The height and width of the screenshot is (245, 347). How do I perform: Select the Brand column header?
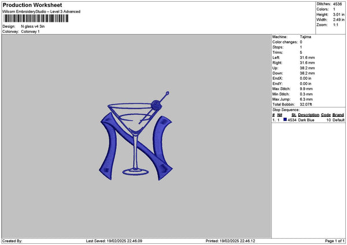point(338,115)
